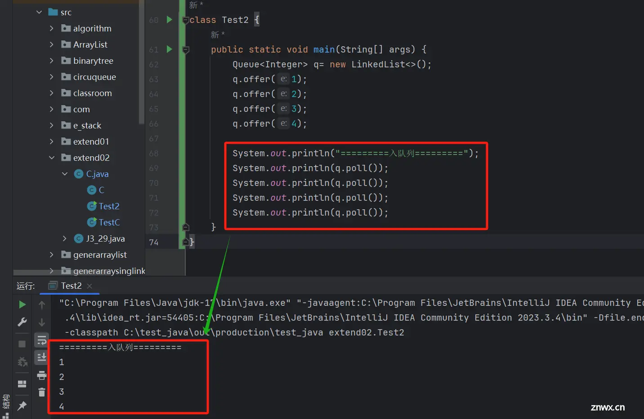Collapse the src folder
This screenshot has height=419, width=644.
click(39, 12)
